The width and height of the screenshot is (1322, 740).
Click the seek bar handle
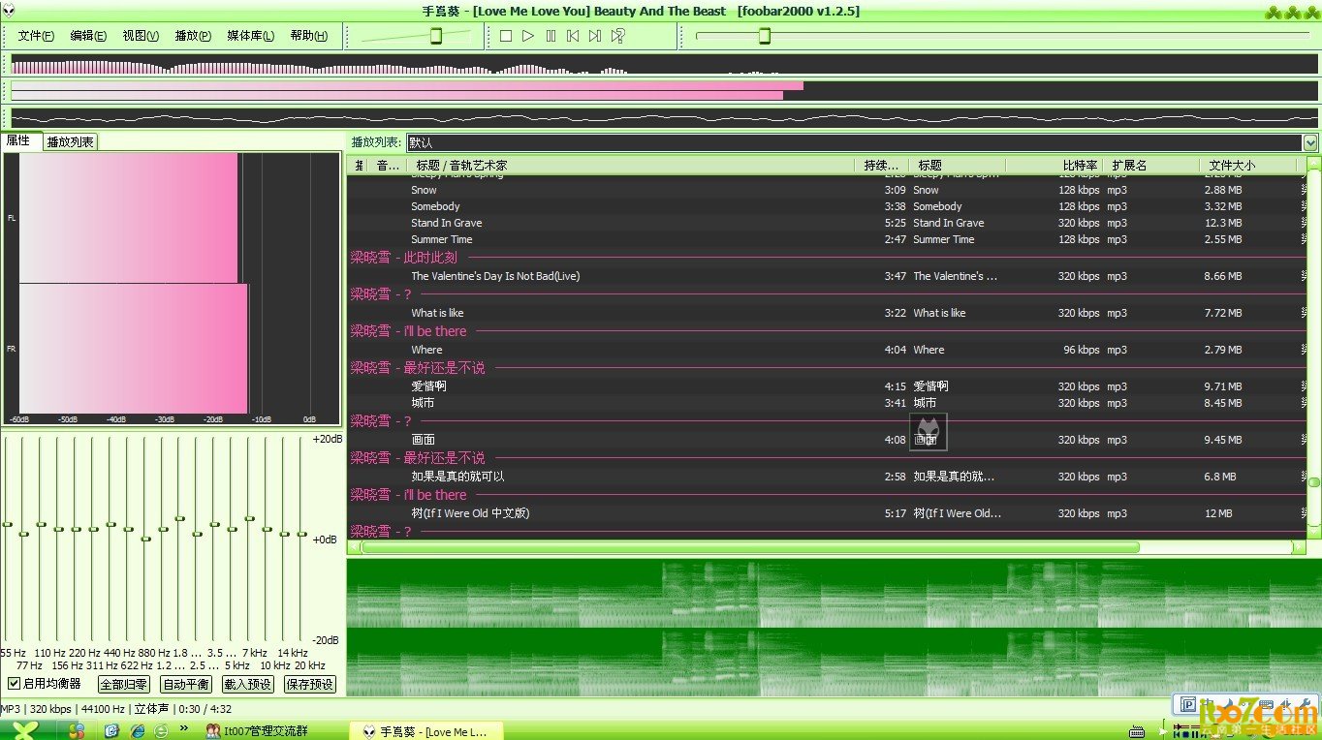point(764,36)
